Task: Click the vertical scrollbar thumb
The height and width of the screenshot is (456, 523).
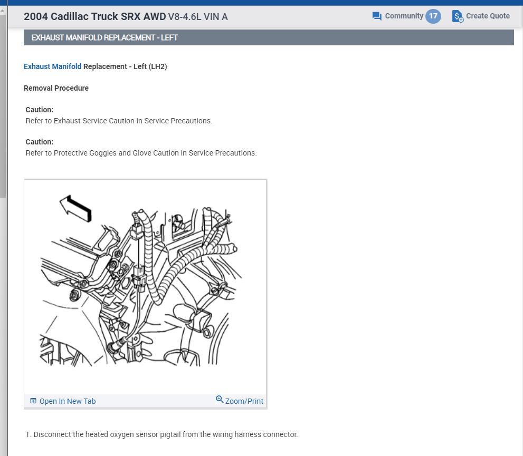Action: click(x=3, y=106)
